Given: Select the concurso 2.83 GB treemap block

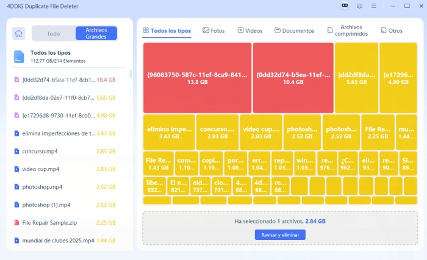Looking at the screenshot, I should pyautogui.click(x=217, y=132).
